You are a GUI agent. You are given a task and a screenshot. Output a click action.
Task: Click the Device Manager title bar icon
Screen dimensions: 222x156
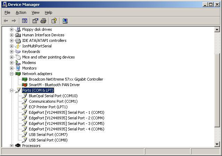5,4
